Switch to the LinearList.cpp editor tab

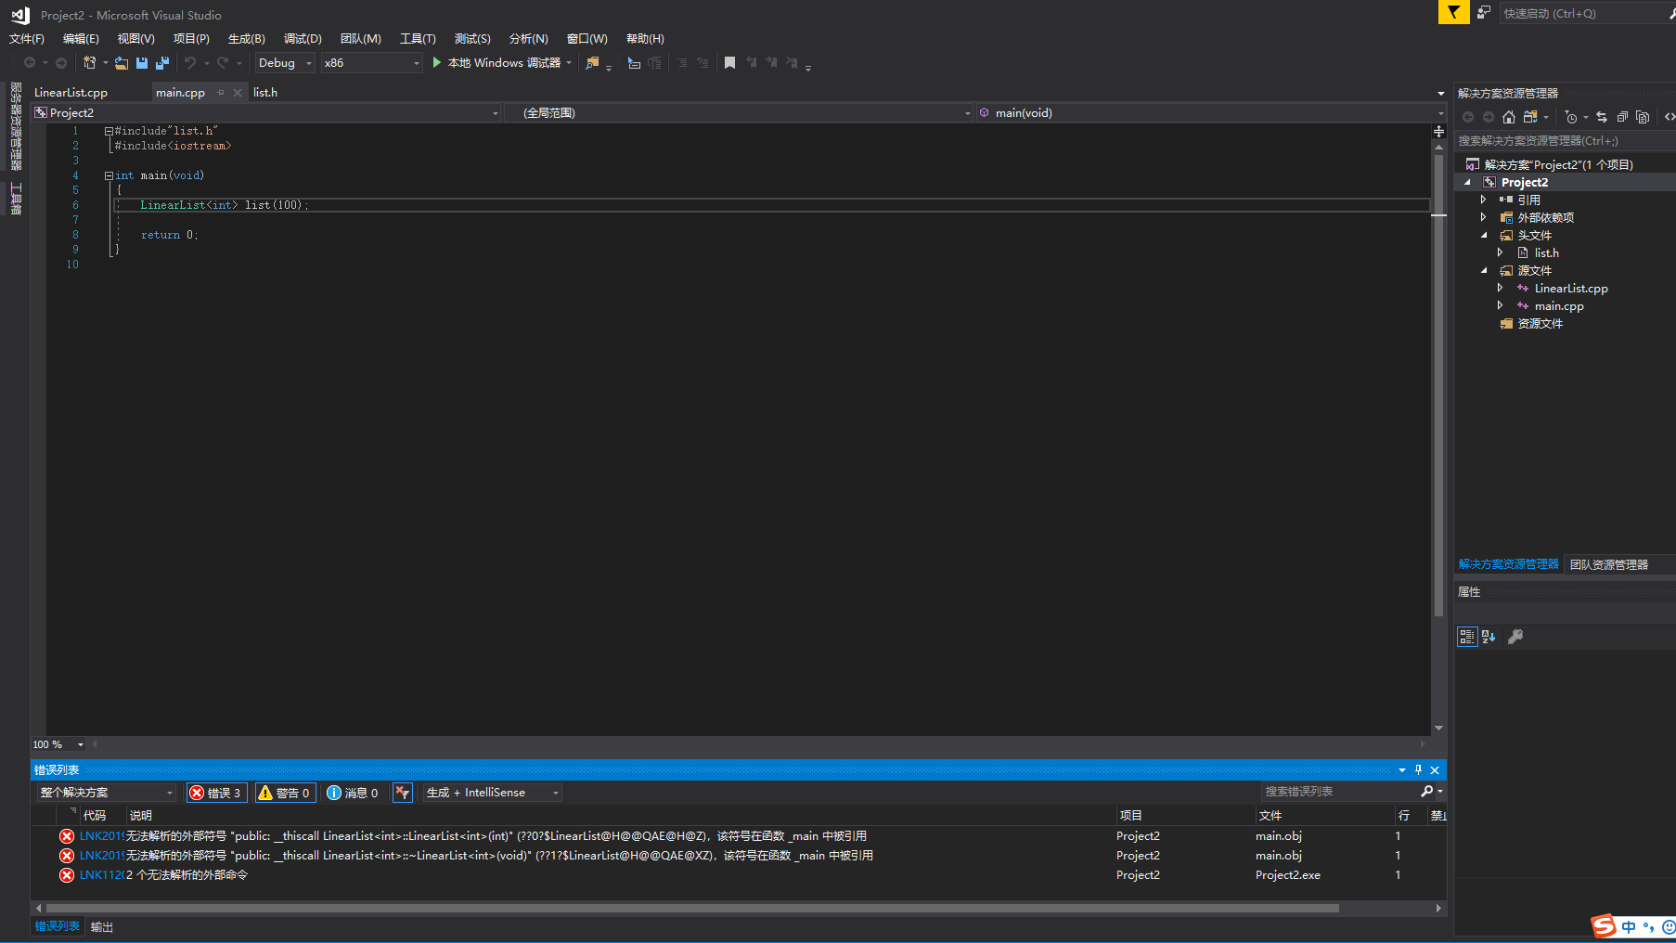[x=71, y=93]
